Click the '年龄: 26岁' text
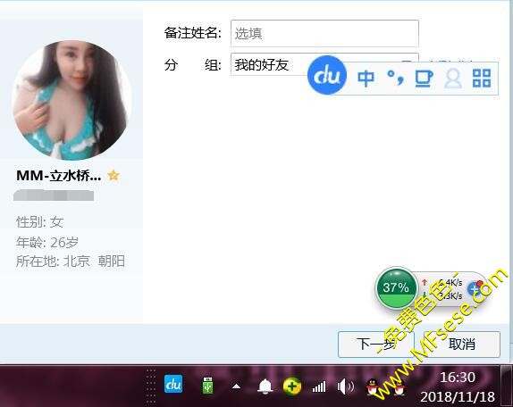This screenshot has height=407, width=513. coord(47,243)
